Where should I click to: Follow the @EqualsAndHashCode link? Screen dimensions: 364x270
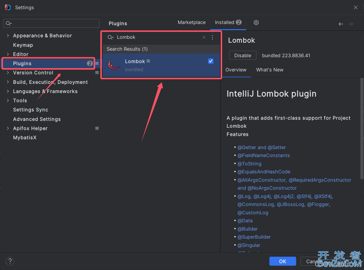pos(264,172)
